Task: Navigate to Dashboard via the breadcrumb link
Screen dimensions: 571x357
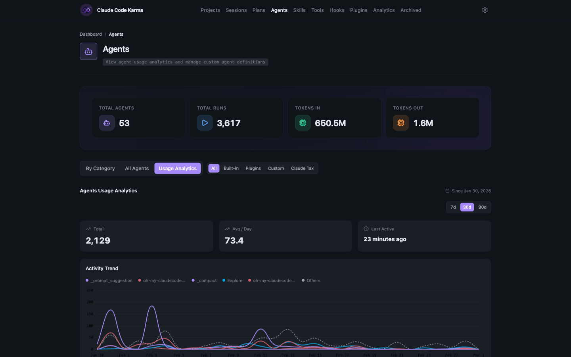Action: (91, 34)
